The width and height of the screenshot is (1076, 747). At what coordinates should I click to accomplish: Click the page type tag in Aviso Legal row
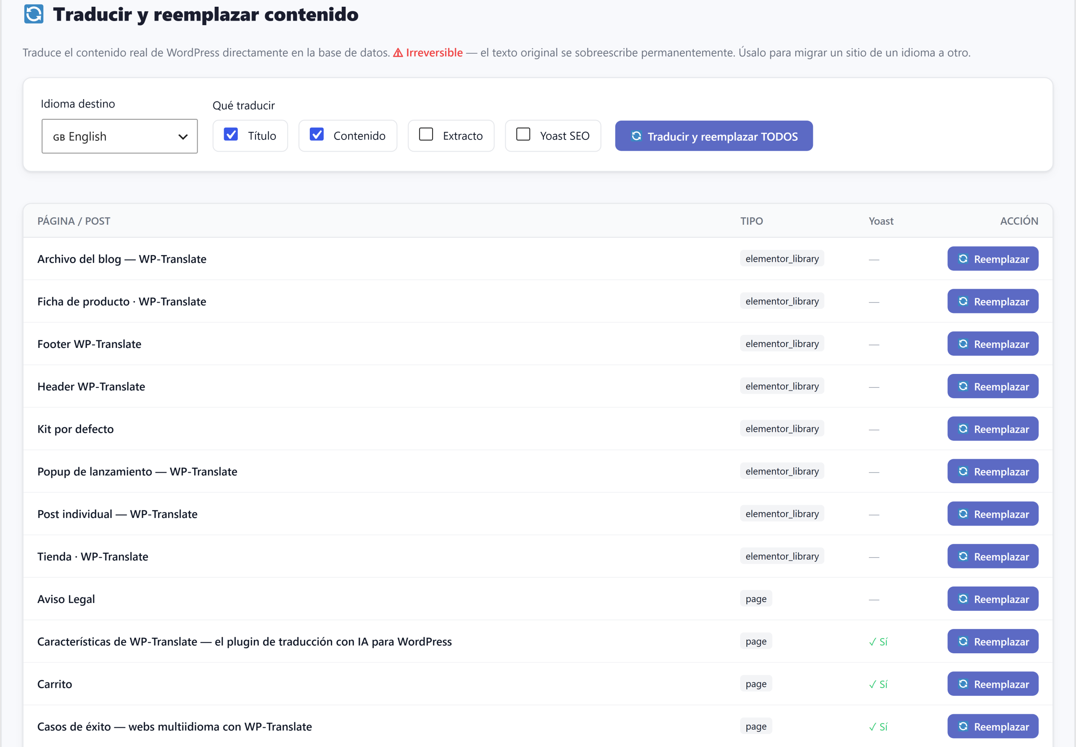click(x=756, y=599)
